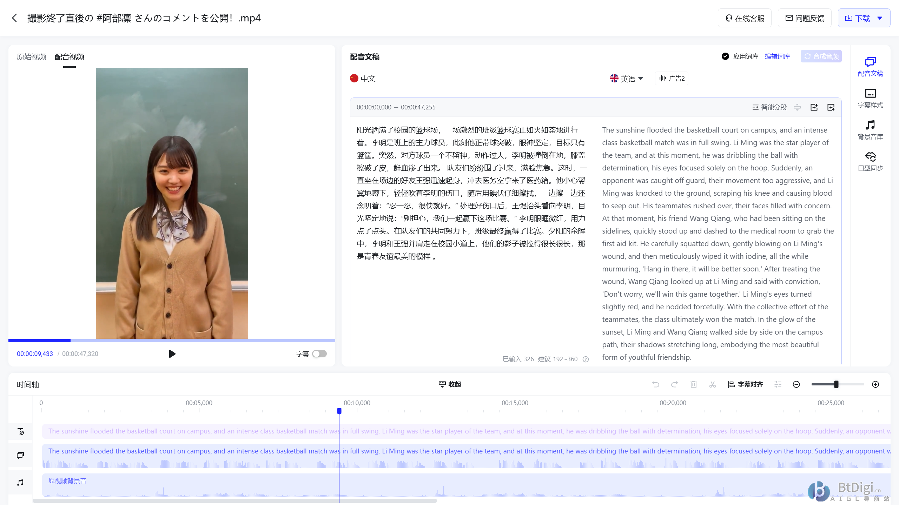This screenshot has width=899, height=505.
Task: Click the 在线客服 button
Action: pyautogui.click(x=745, y=18)
